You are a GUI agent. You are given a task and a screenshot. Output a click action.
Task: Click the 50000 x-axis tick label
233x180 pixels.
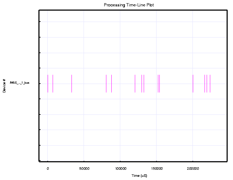84,169
